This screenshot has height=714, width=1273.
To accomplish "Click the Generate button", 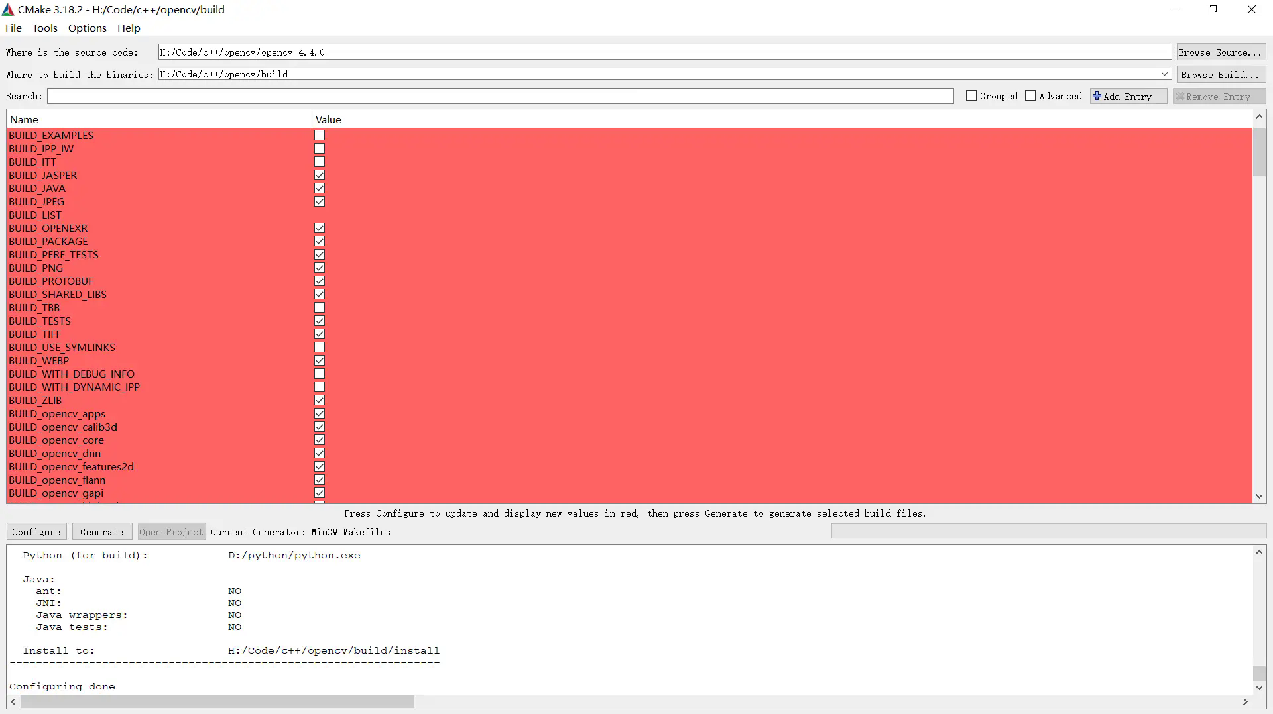I will pos(101,532).
